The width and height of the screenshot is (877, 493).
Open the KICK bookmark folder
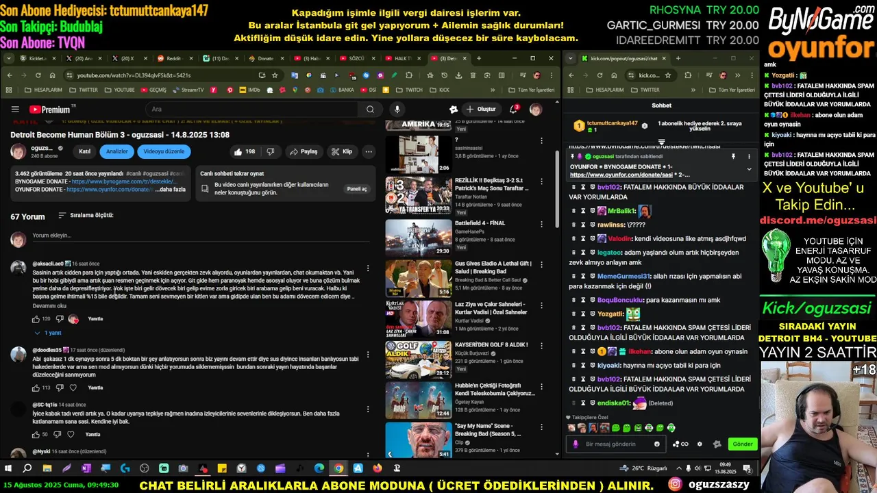440,90
